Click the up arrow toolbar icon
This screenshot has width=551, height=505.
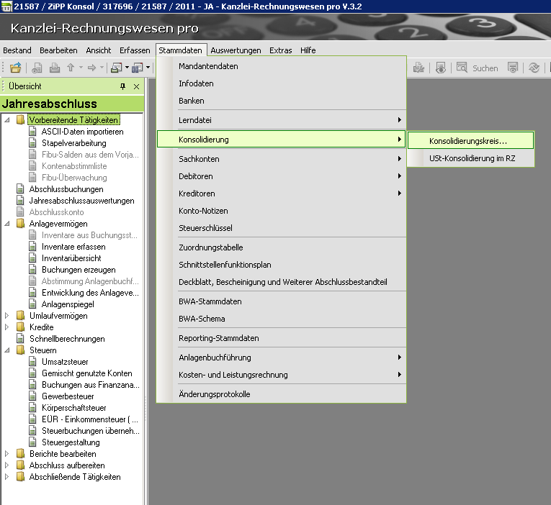coord(71,68)
